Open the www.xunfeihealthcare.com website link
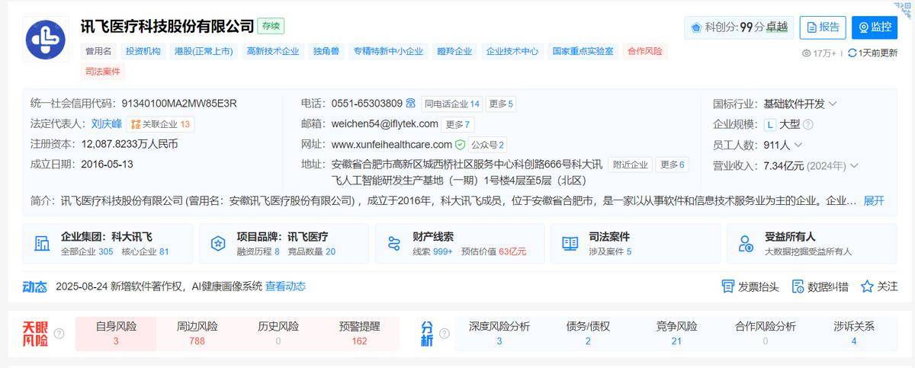This screenshot has height=368, width=915. coord(392,145)
